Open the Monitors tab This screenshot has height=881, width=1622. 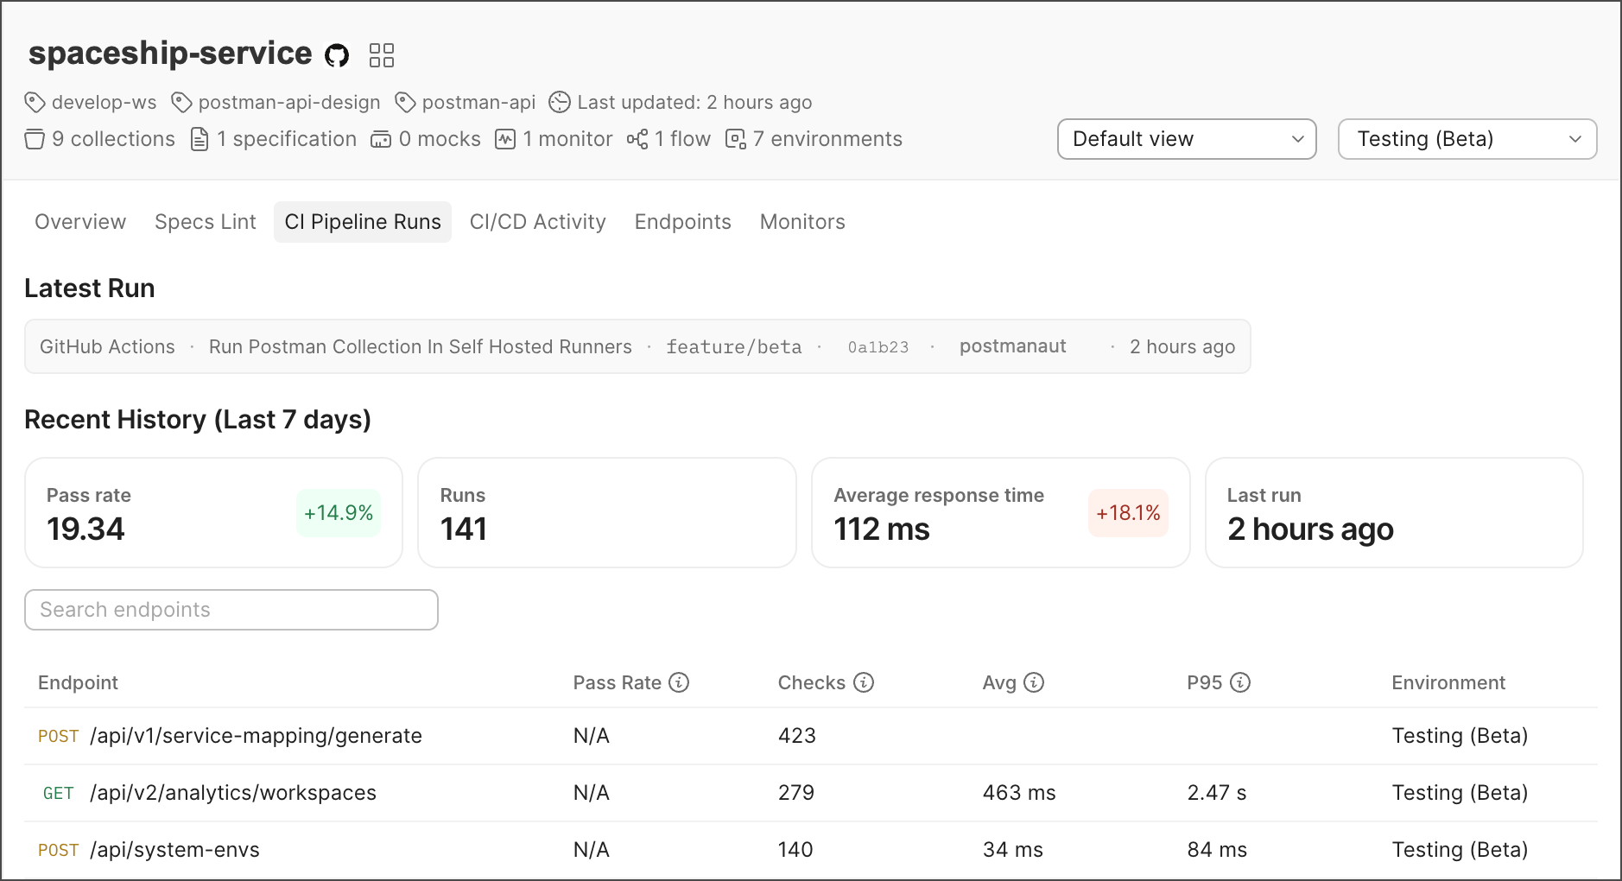point(801,222)
